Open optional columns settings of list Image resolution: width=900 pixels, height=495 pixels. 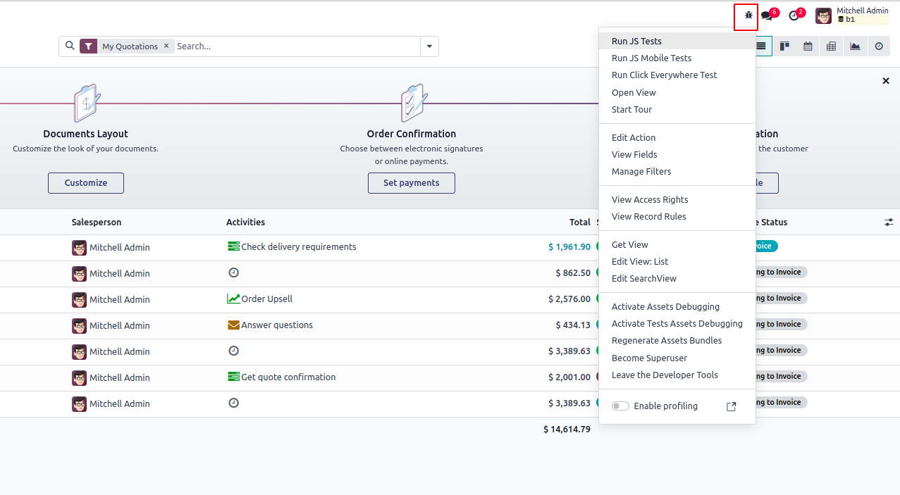coord(889,222)
